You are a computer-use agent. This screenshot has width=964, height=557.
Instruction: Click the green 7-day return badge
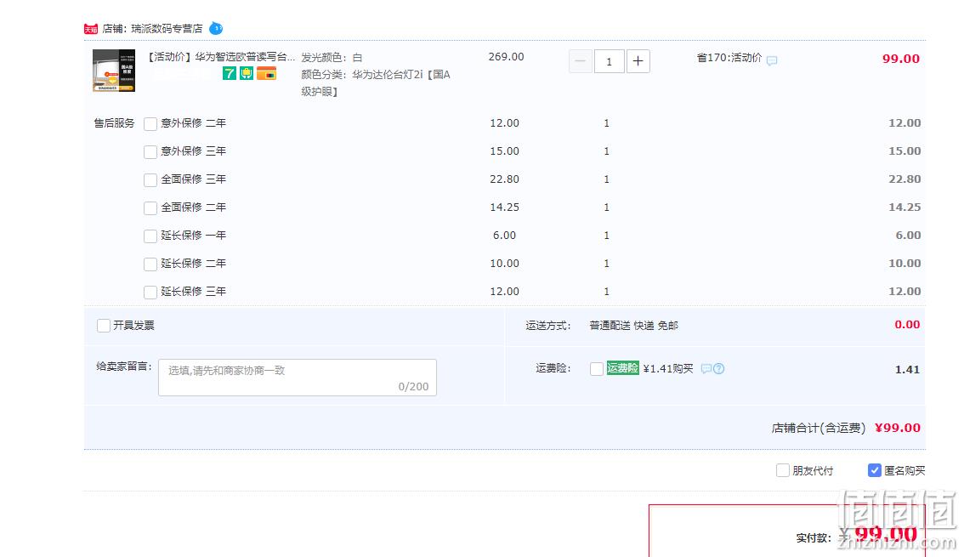click(x=230, y=74)
